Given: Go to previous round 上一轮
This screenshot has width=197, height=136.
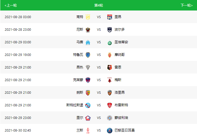Looking at the screenshot, I should click(11, 5).
